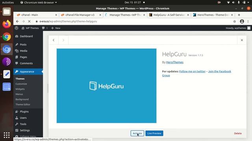252x141 pixels.
Task: Close the theme details overlay
Action: click(x=242, y=40)
